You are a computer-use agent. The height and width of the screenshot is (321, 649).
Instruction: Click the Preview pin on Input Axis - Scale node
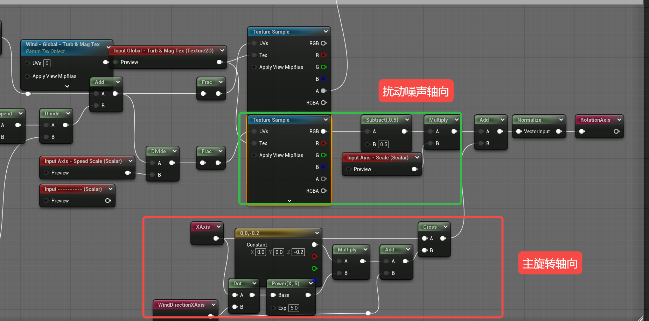click(x=349, y=169)
